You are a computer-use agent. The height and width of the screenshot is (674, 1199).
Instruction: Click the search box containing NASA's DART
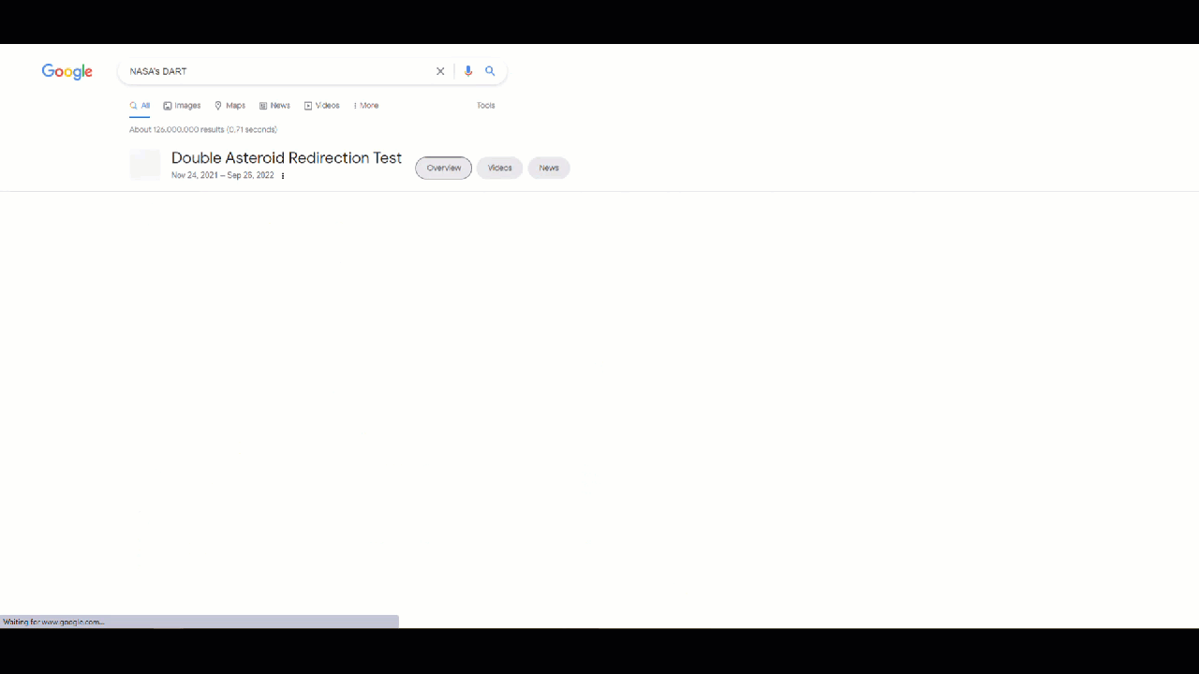coord(276,71)
